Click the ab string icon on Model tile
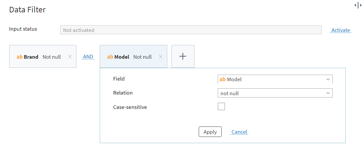The width and height of the screenshot is (363, 149). click(x=110, y=57)
